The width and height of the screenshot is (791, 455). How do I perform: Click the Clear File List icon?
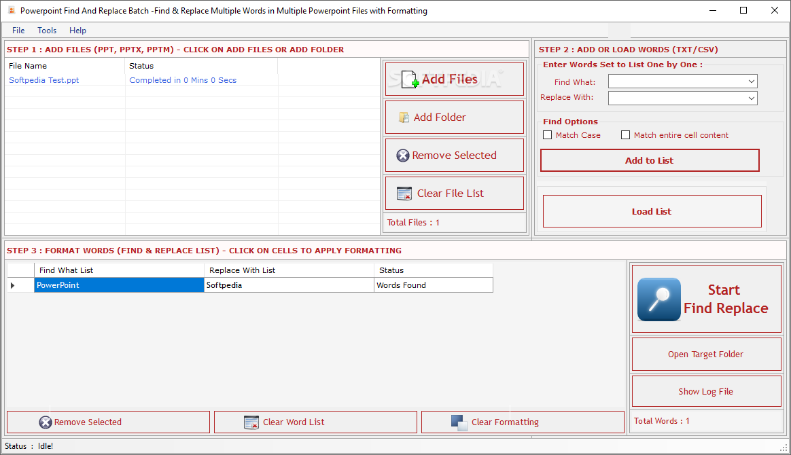click(404, 194)
